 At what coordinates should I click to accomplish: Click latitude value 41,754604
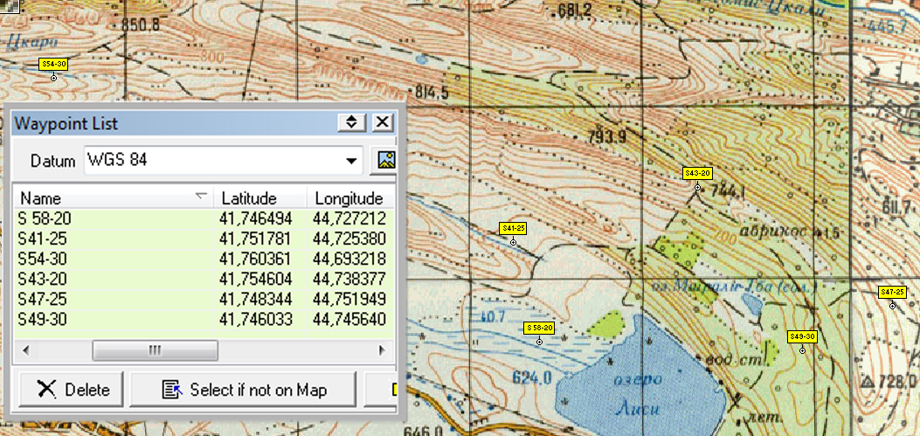(256, 279)
